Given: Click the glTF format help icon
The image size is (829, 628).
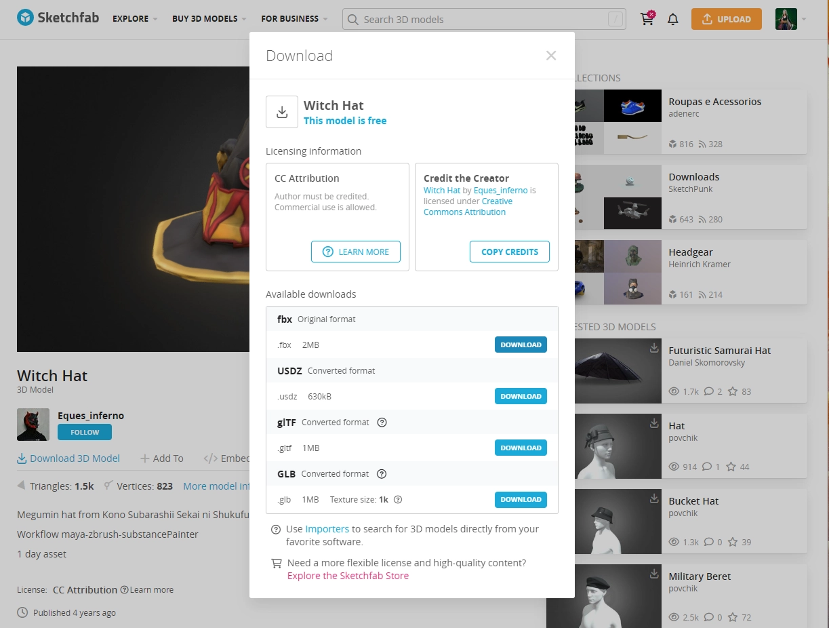Looking at the screenshot, I should tap(382, 422).
